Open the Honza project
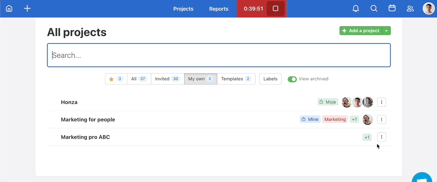The image size is (437, 182). 69,102
